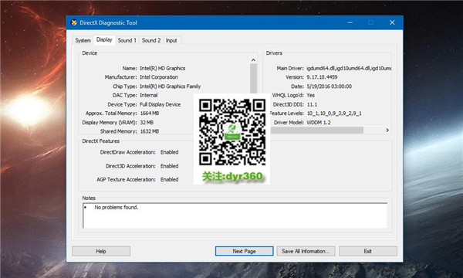
Task: Select the Display tab
Action: (104, 39)
